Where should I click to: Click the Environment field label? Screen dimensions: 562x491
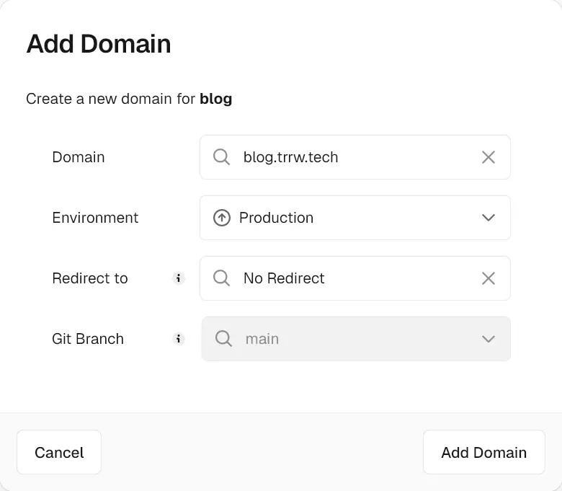(95, 218)
